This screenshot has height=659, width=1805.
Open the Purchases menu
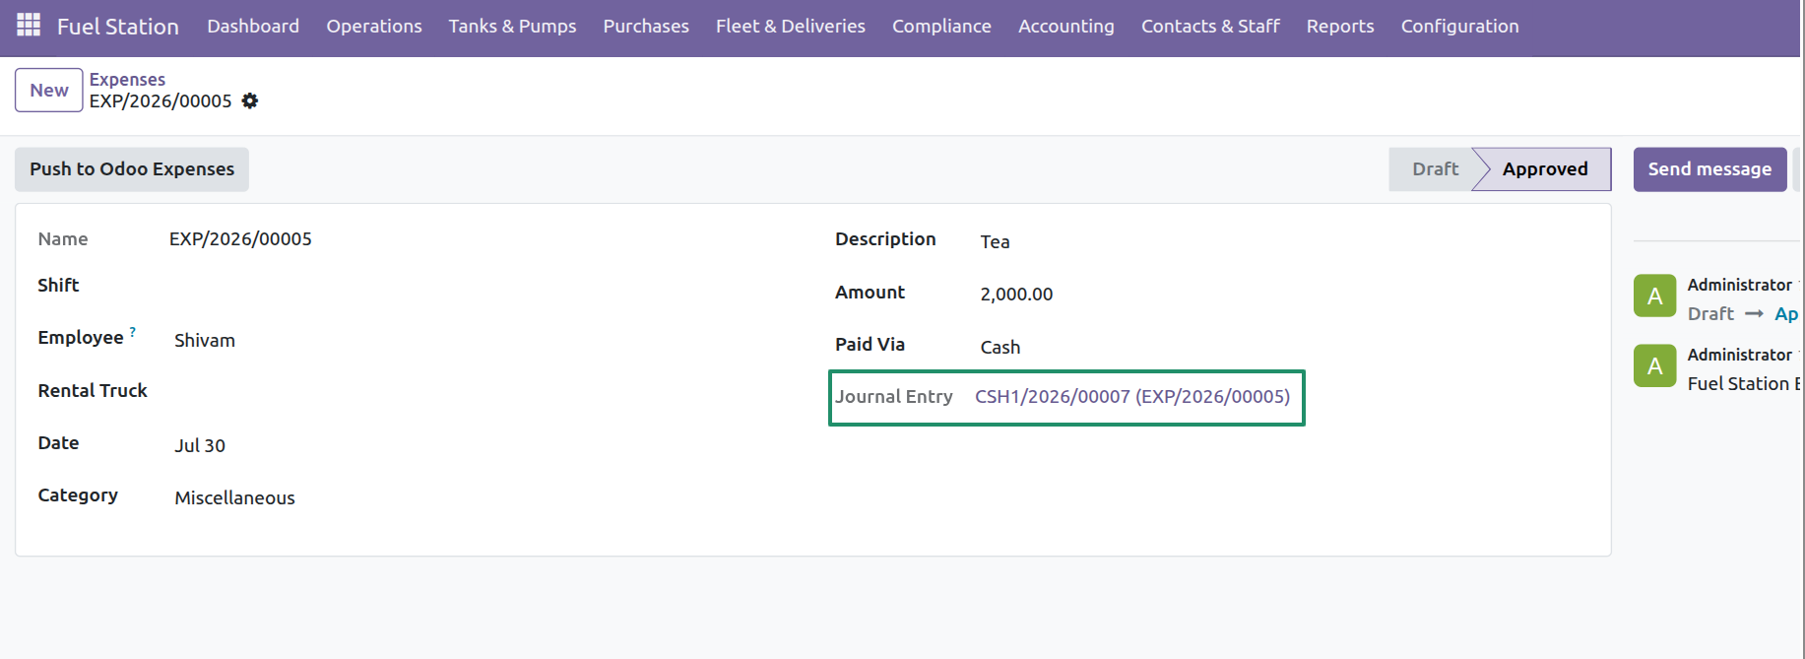pos(646,27)
